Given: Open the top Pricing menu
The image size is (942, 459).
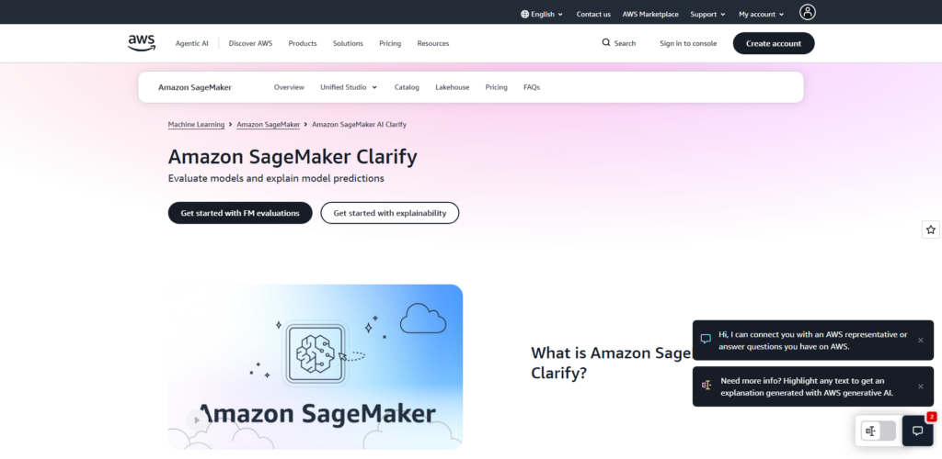Looking at the screenshot, I should click(390, 43).
